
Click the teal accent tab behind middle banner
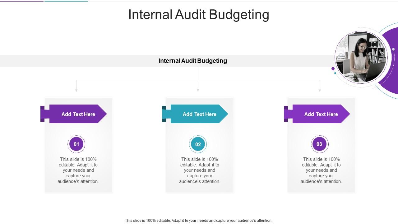[x=164, y=114]
